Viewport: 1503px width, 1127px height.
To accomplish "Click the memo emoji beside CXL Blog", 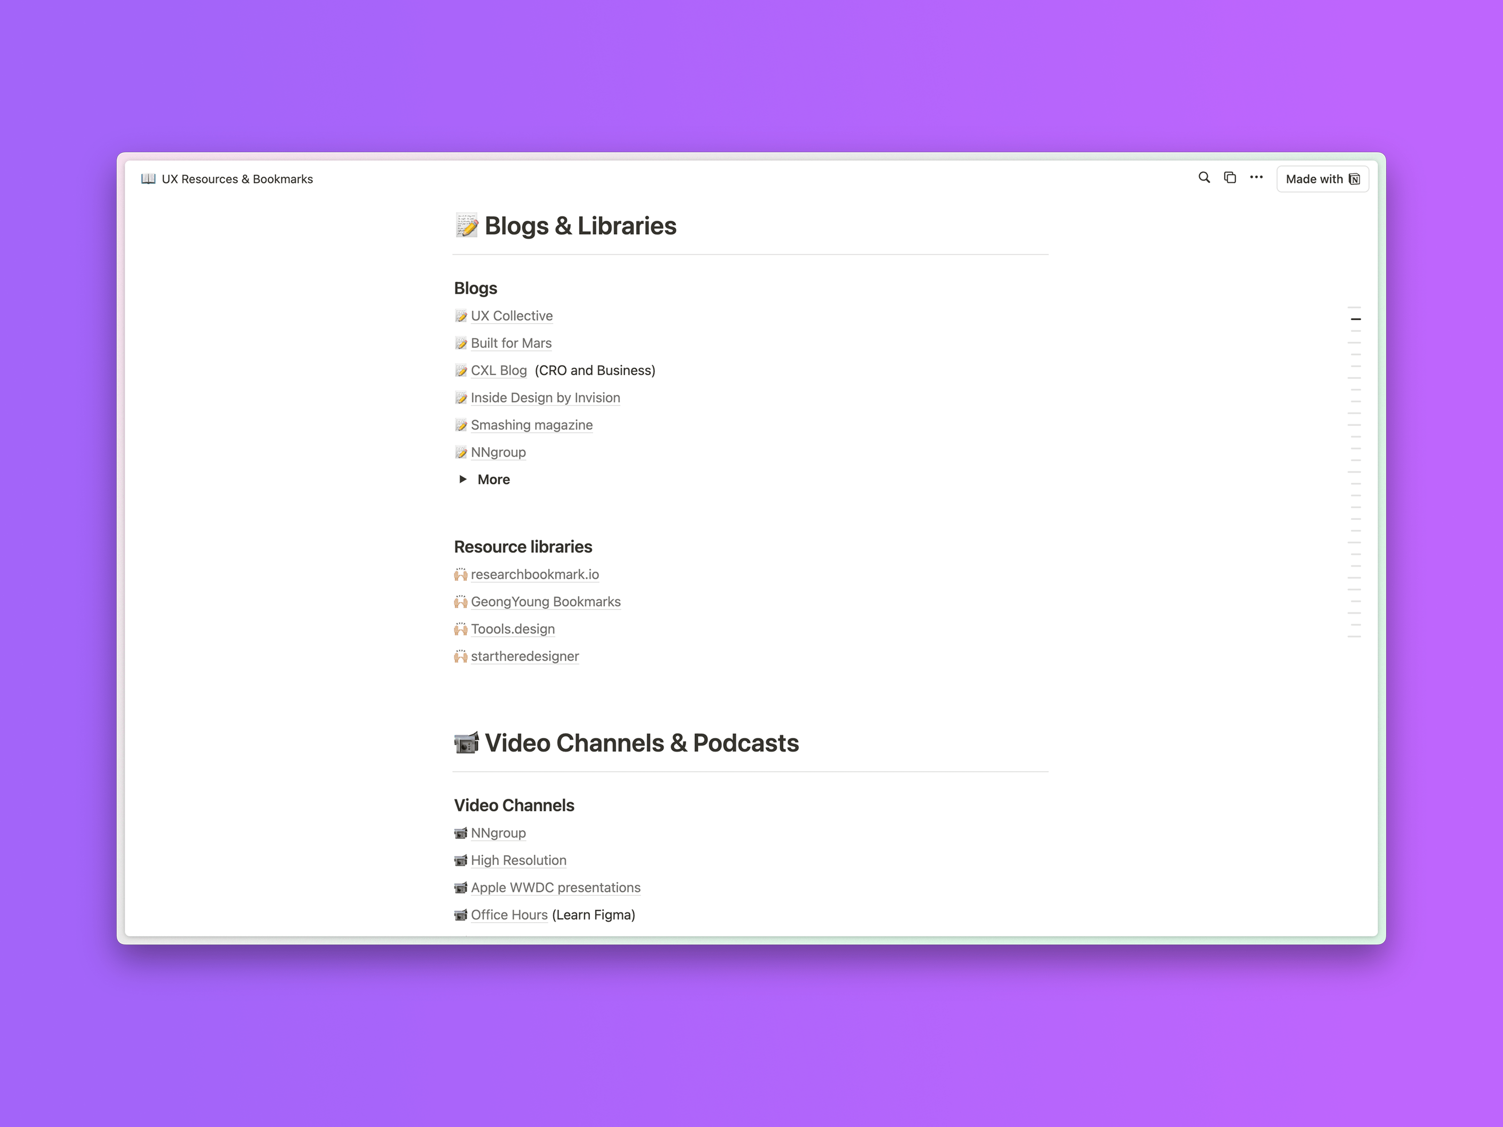I will pyautogui.click(x=461, y=370).
